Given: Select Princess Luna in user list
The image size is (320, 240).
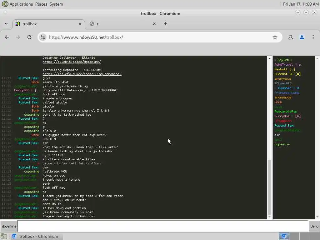Looking at the screenshot, I should click(x=287, y=92).
